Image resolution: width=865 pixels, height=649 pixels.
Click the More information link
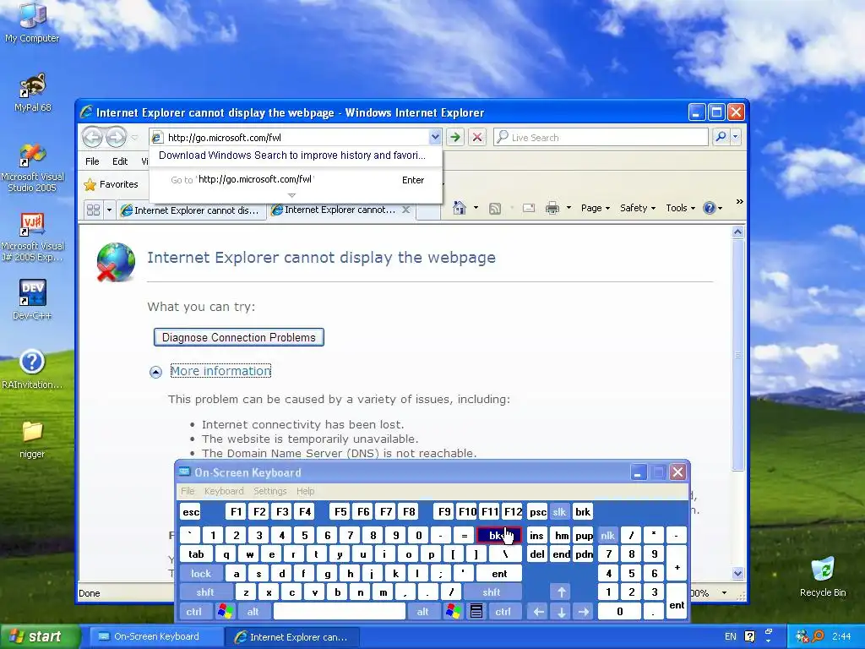pos(220,371)
